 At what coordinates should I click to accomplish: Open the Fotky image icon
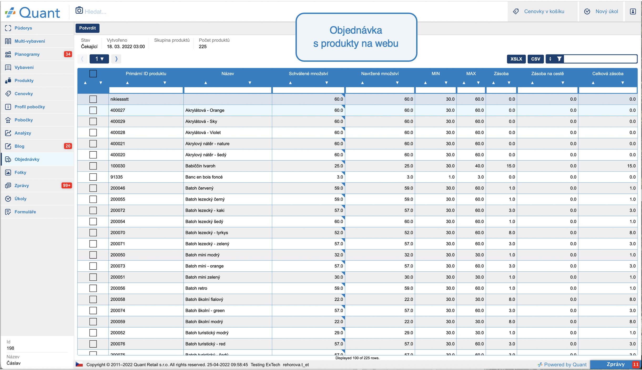tap(8, 173)
